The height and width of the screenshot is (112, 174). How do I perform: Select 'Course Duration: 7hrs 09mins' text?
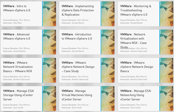point(16,105)
